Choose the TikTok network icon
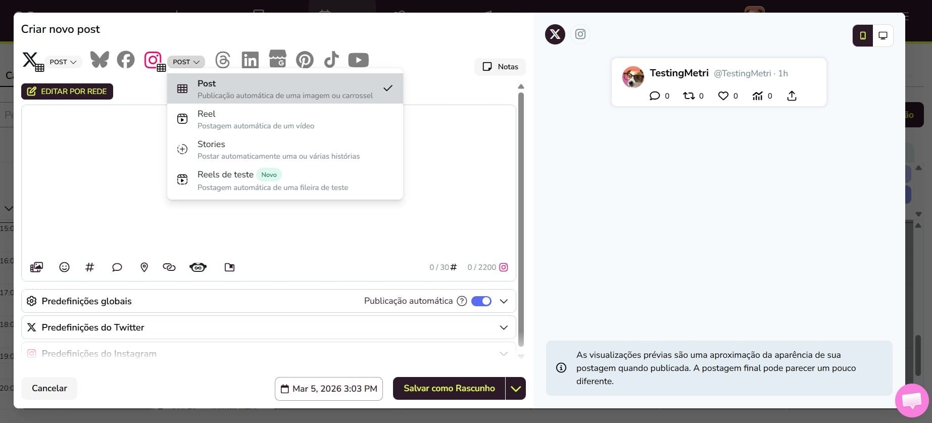This screenshot has height=423, width=932. 331,60
